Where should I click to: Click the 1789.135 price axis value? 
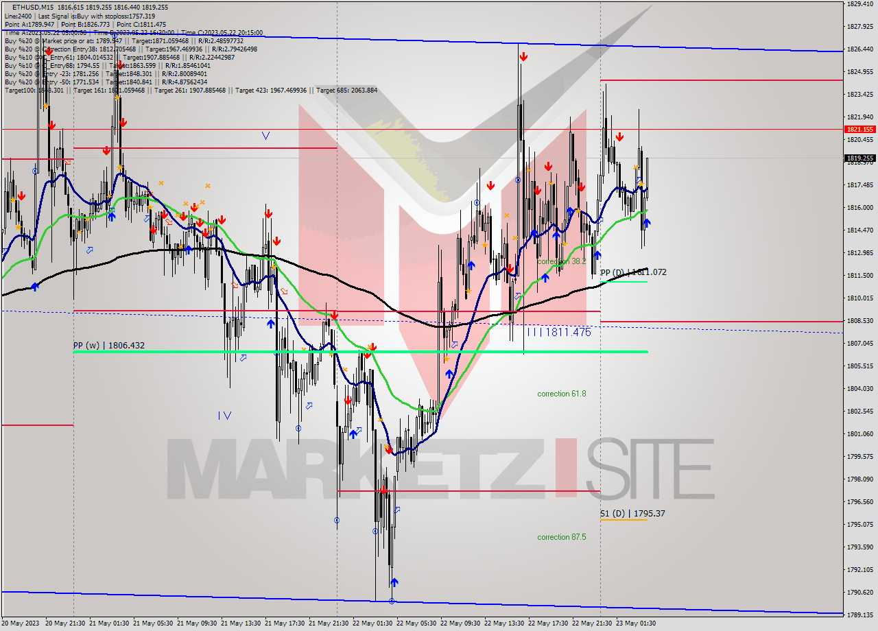(x=859, y=615)
